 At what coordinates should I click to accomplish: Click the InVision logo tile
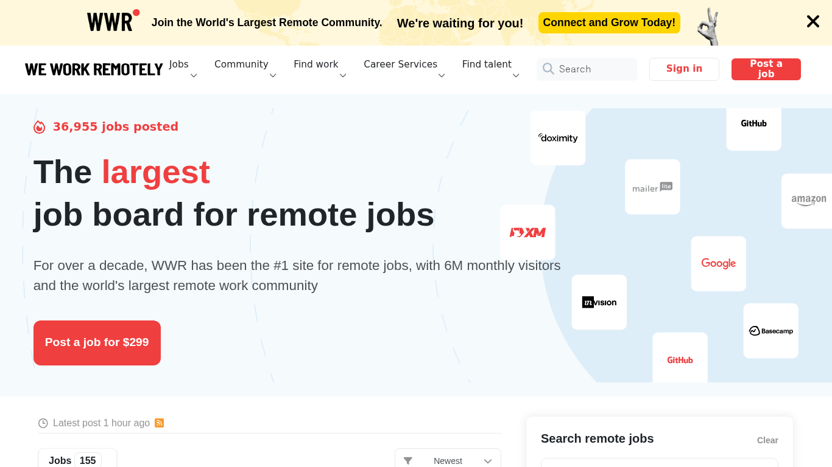click(x=599, y=302)
